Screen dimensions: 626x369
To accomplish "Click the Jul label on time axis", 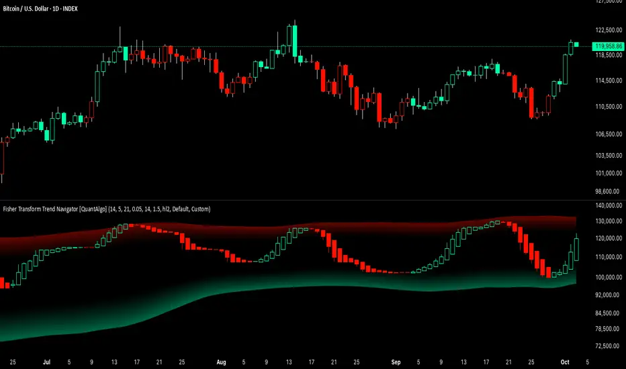I will point(47,362).
